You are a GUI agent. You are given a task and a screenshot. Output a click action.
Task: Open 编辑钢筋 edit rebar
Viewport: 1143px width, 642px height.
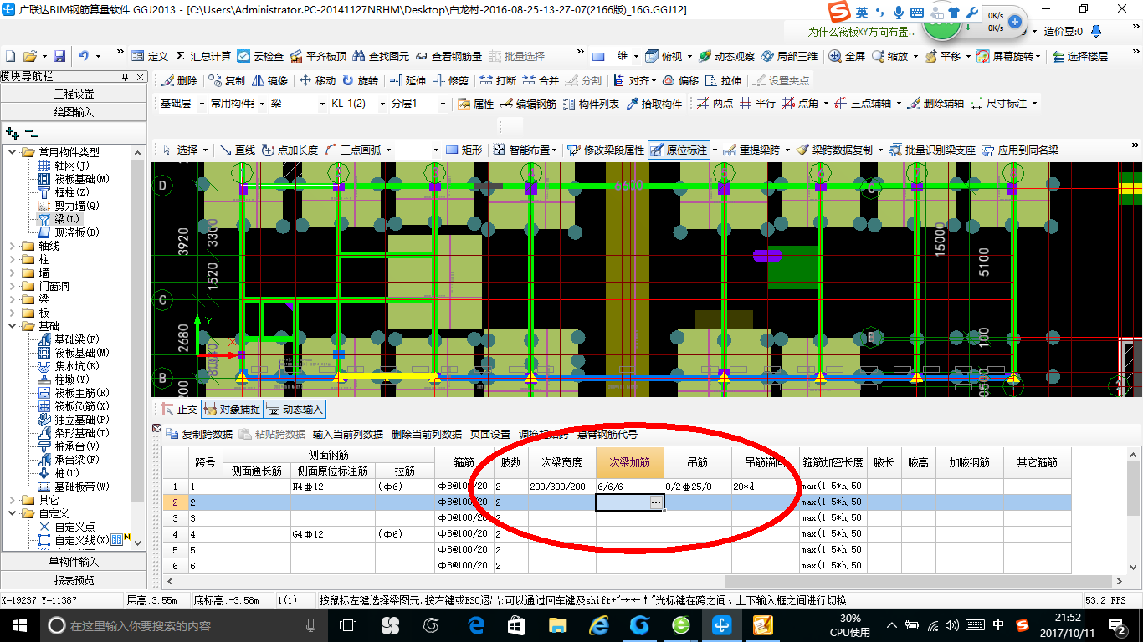[x=528, y=104]
